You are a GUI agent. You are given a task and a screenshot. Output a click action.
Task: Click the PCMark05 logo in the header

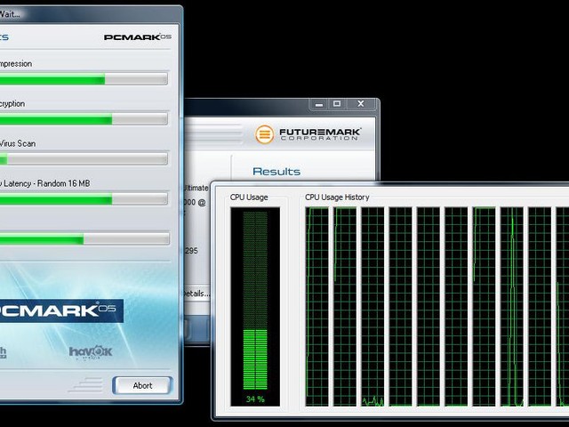tap(138, 37)
